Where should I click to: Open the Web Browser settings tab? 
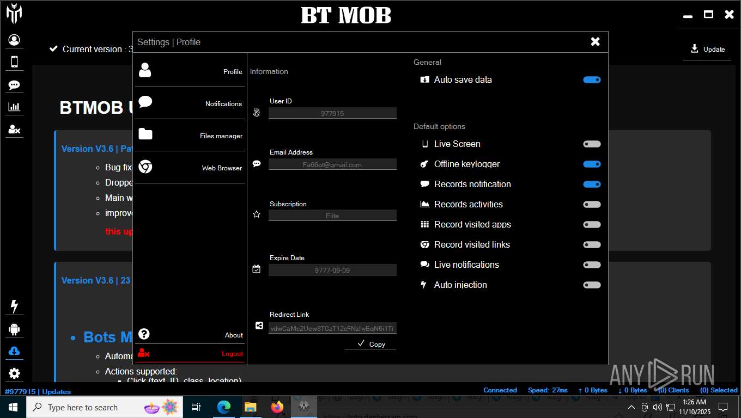tap(190, 167)
